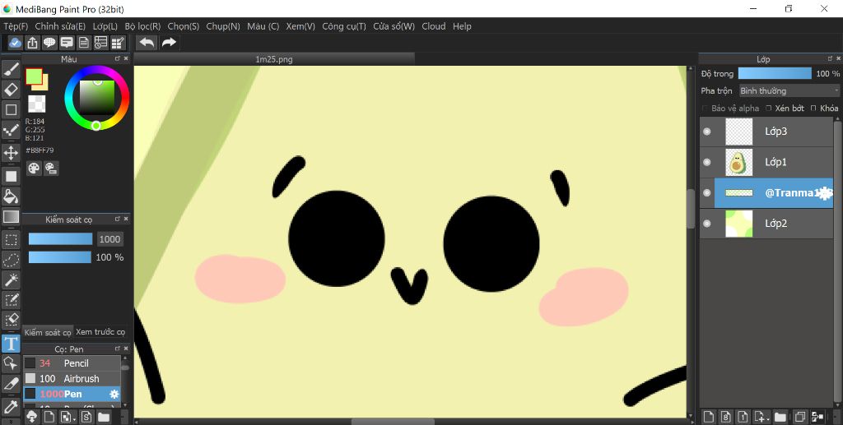Expand the toolbar overflow chevron at bottom
The width and height of the screenshot is (843, 425).
pos(11,421)
